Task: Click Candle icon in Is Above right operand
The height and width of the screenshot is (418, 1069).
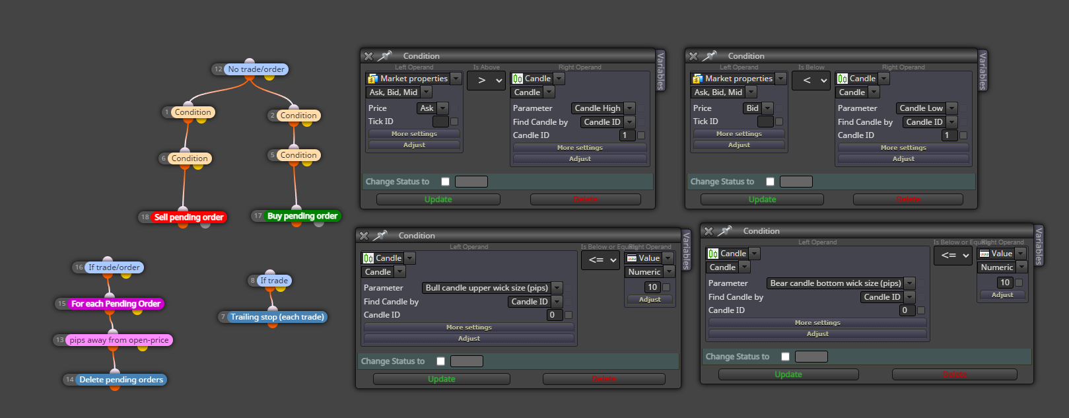Action: click(518, 79)
